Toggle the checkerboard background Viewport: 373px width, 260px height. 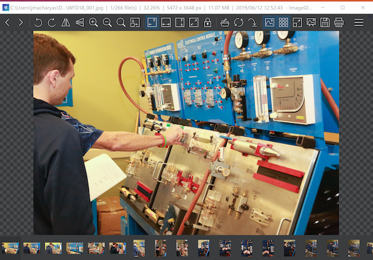tap(283, 22)
